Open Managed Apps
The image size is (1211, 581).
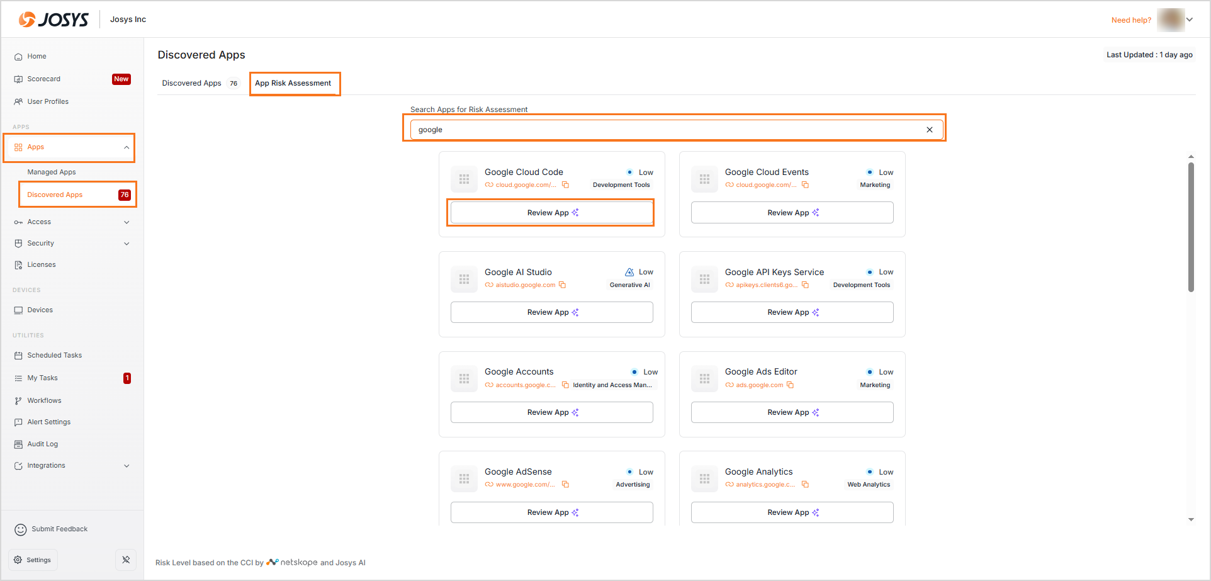[x=52, y=172]
